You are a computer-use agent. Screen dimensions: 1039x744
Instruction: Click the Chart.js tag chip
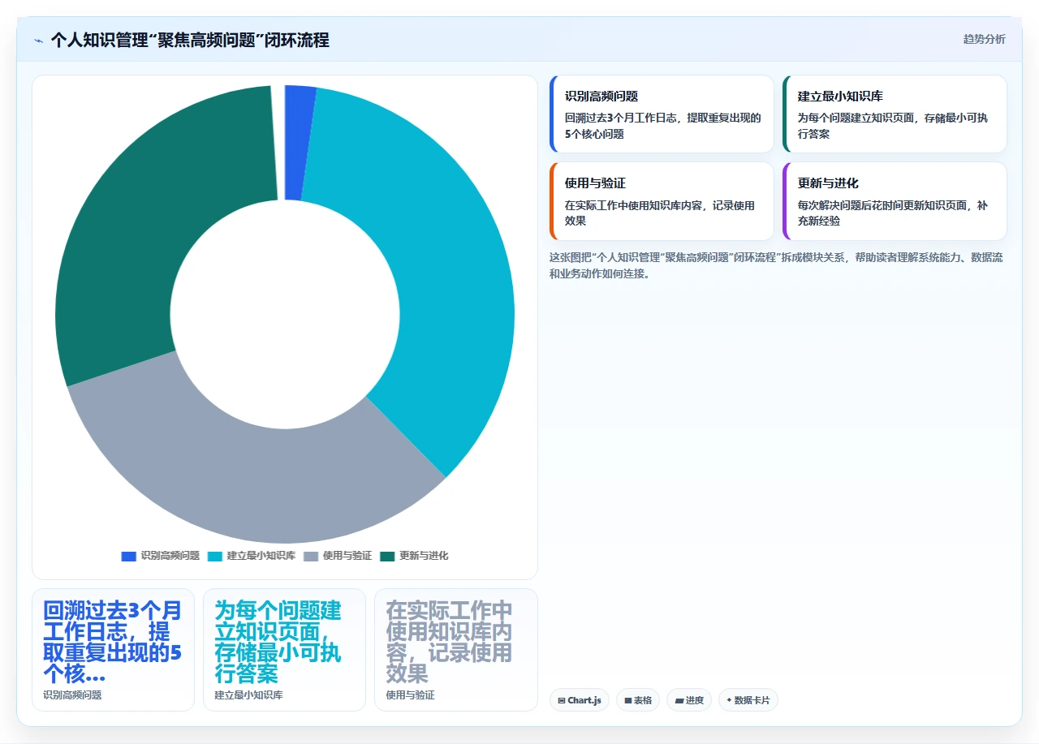coord(579,700)
